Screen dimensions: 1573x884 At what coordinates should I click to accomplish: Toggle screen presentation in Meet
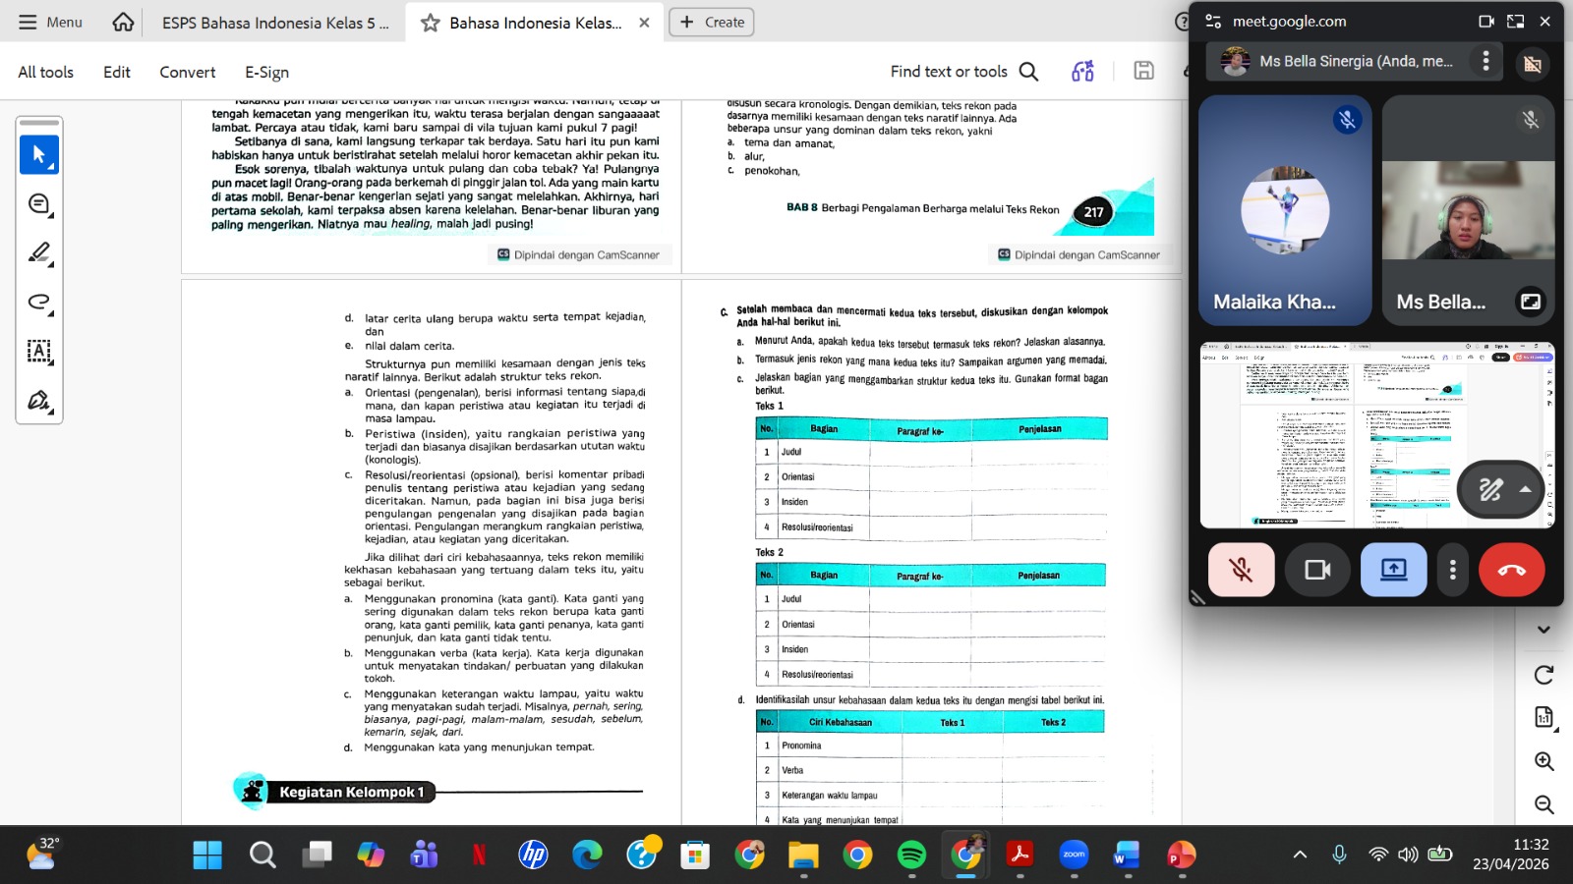coord(1393,570)
